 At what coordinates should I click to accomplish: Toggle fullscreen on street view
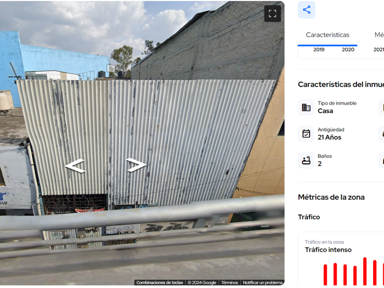pos(272,14)
